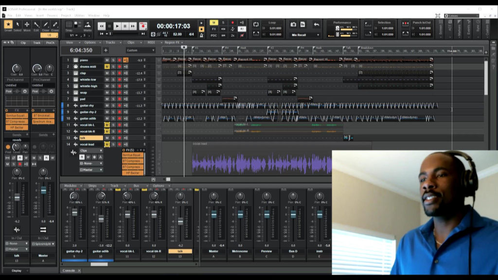The width and height of the screenshot is (498, 280).
Task: Open the Lenses dropdown
Action: (x=462, y=16)
